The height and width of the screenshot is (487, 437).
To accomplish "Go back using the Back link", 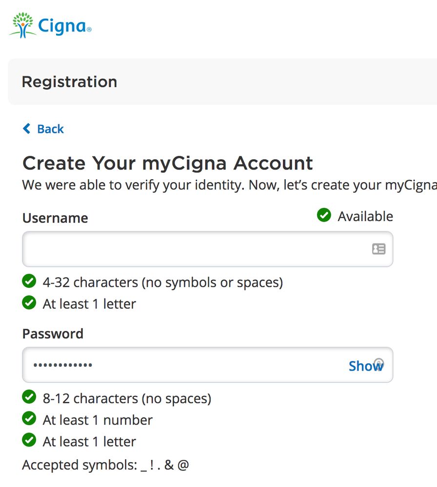I will point(43,129).
